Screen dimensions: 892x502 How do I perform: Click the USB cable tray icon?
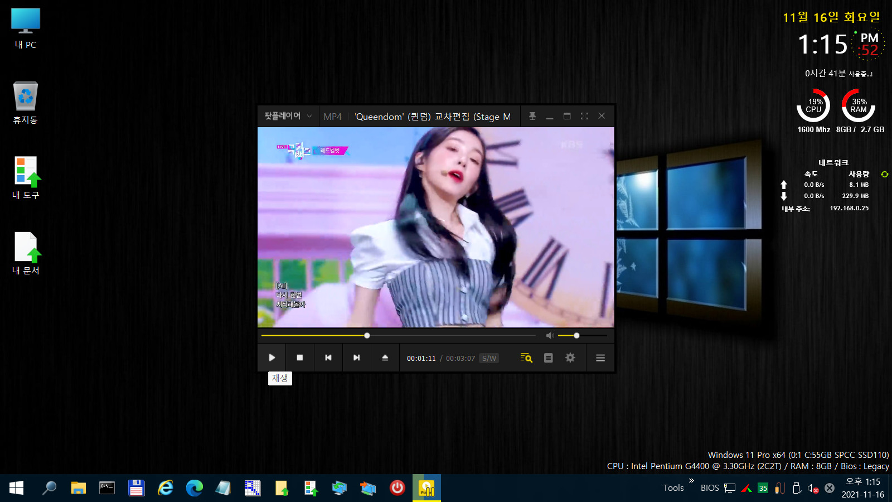point(780,488)
